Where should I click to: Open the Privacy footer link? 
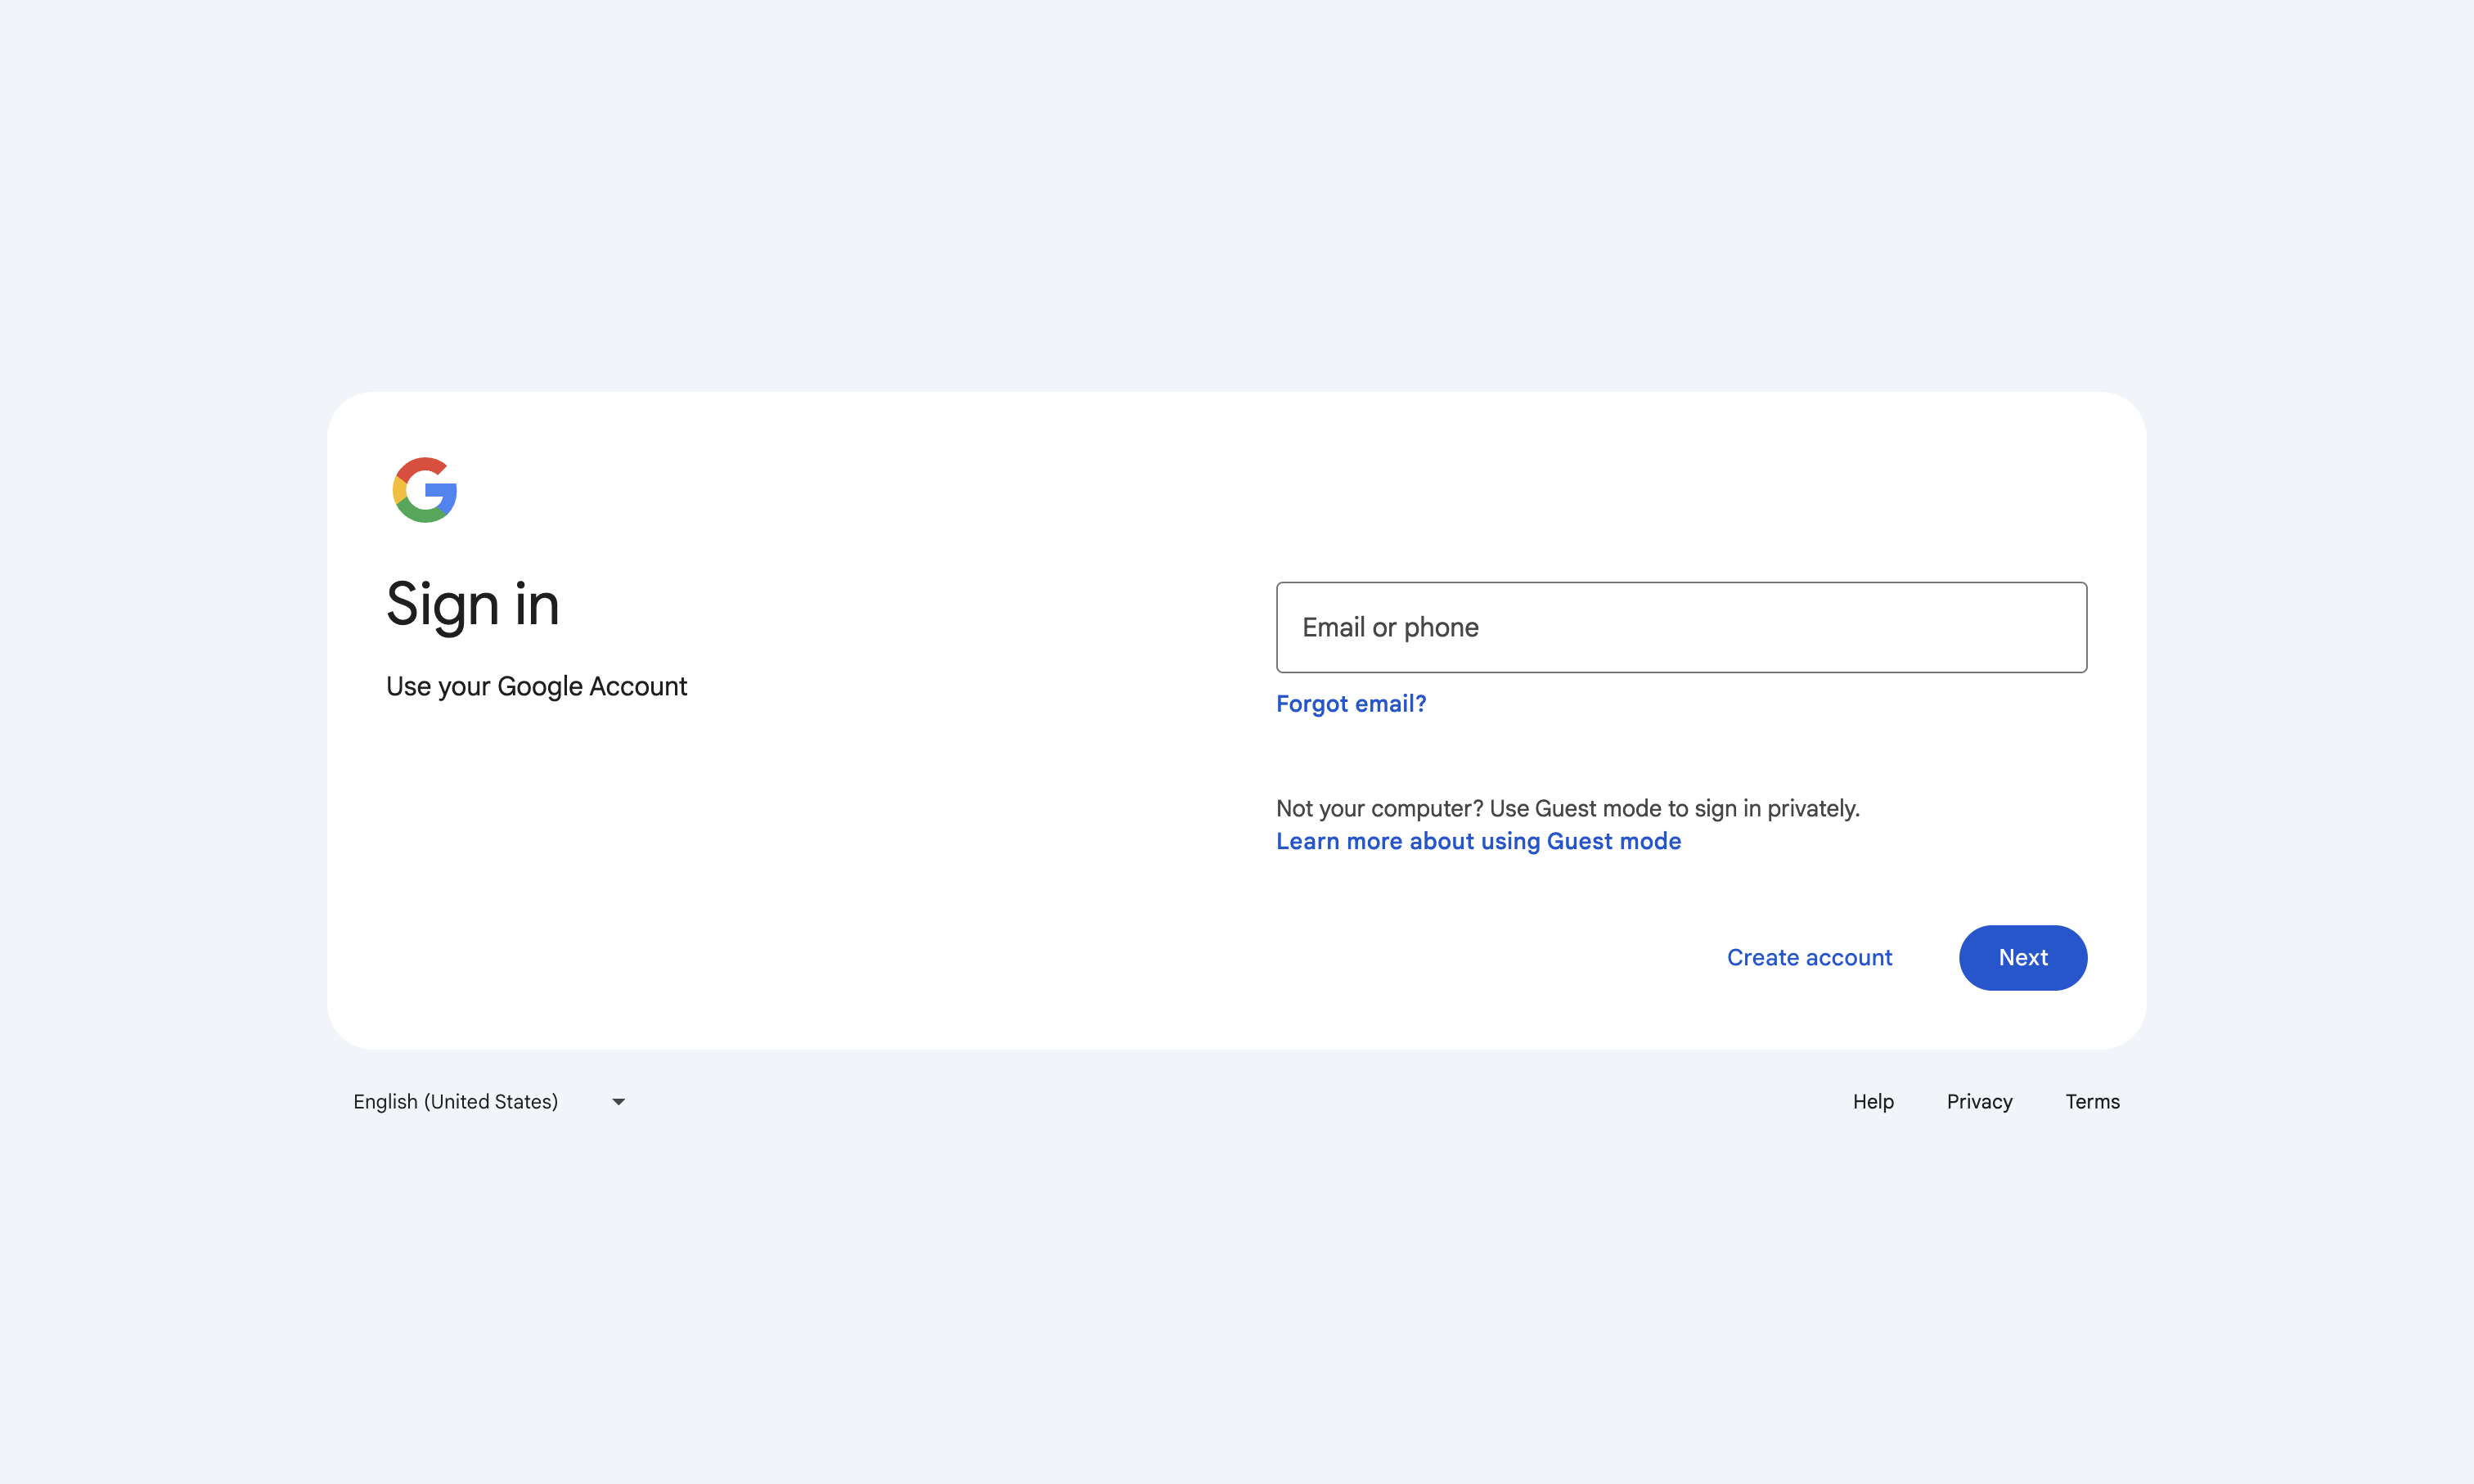[x=1979, y=1101]
